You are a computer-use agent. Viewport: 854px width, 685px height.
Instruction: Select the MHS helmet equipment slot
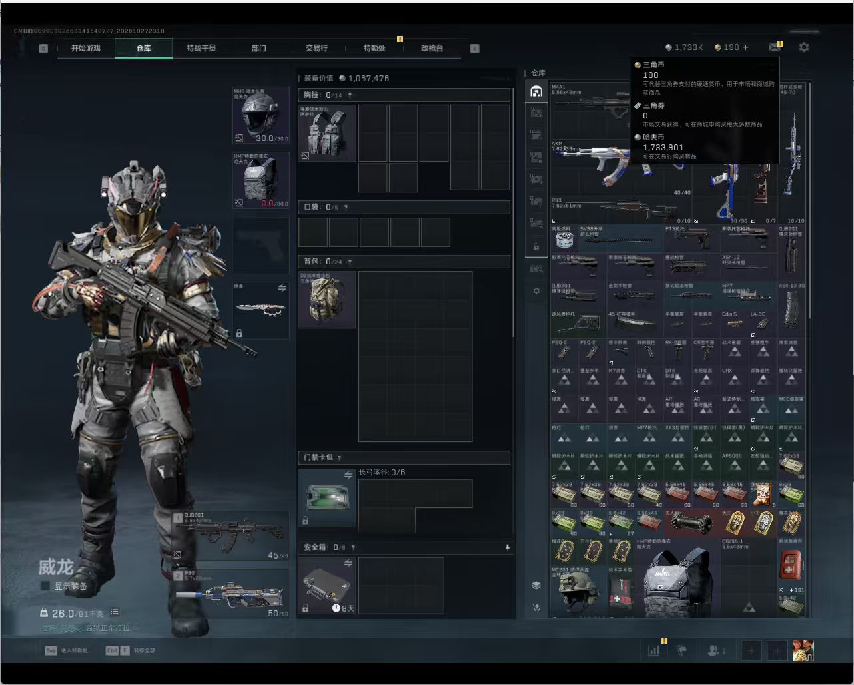click(261, 114)
